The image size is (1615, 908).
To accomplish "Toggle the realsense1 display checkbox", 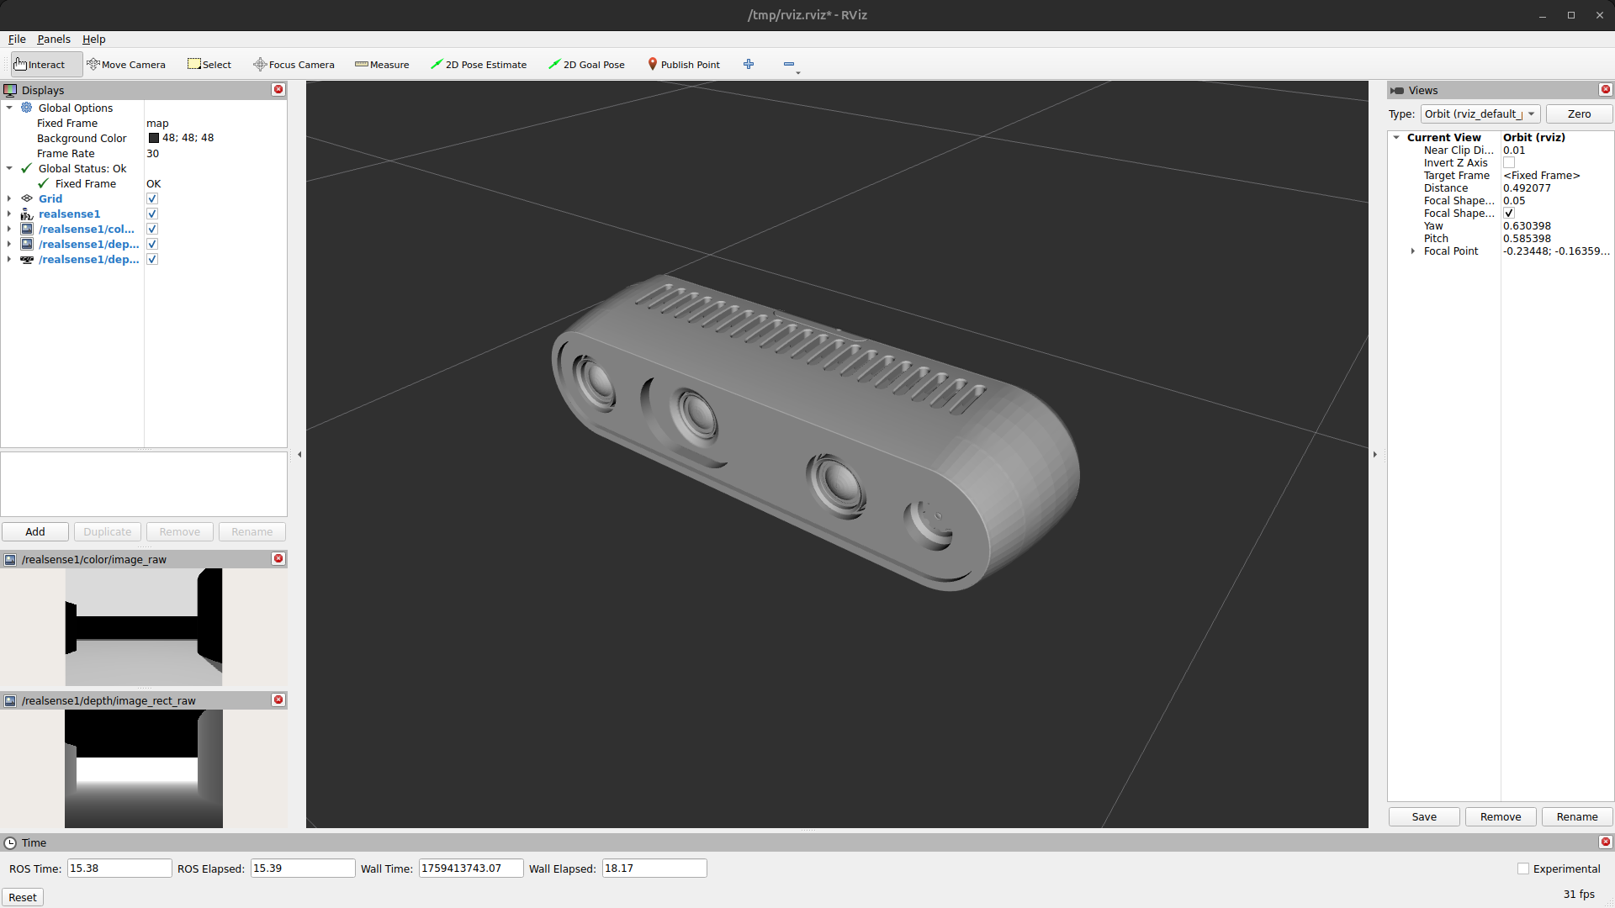I will [152, 214].
